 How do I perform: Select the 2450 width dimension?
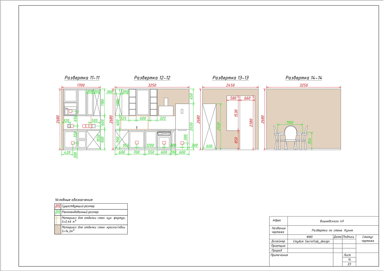(x=230, y=85)
